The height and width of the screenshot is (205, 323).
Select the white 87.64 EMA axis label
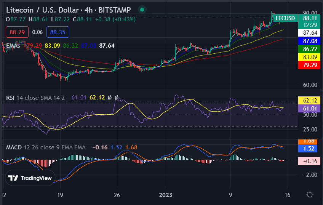310,33
